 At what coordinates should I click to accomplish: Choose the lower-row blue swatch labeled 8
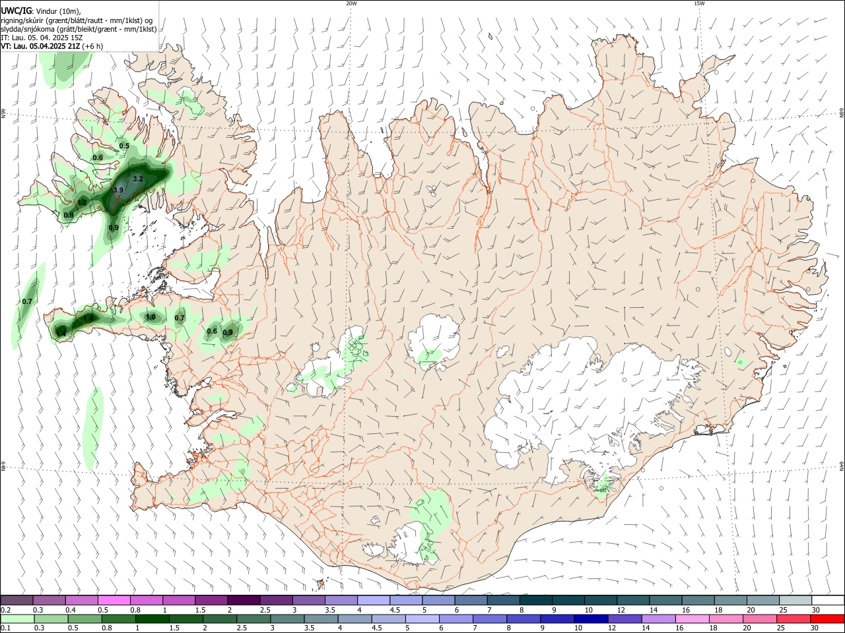point(523,618)
